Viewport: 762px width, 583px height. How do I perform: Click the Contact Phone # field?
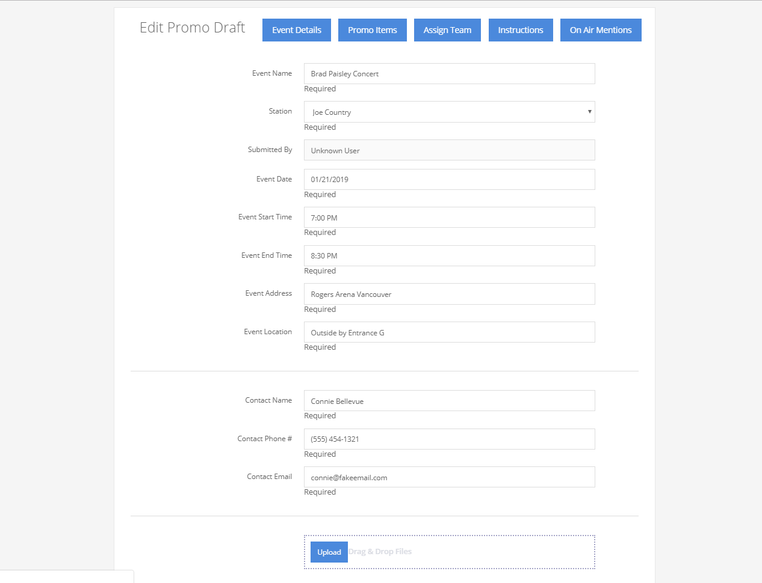click(x=449, y=439)
